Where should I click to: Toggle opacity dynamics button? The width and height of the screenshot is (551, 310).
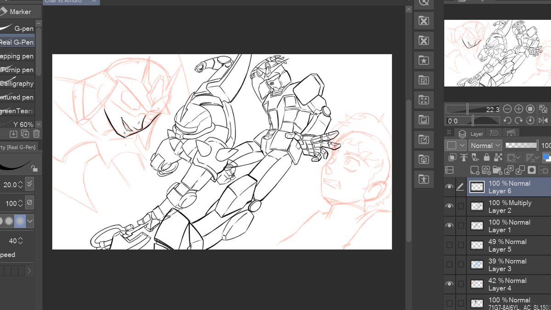[29, 203]
